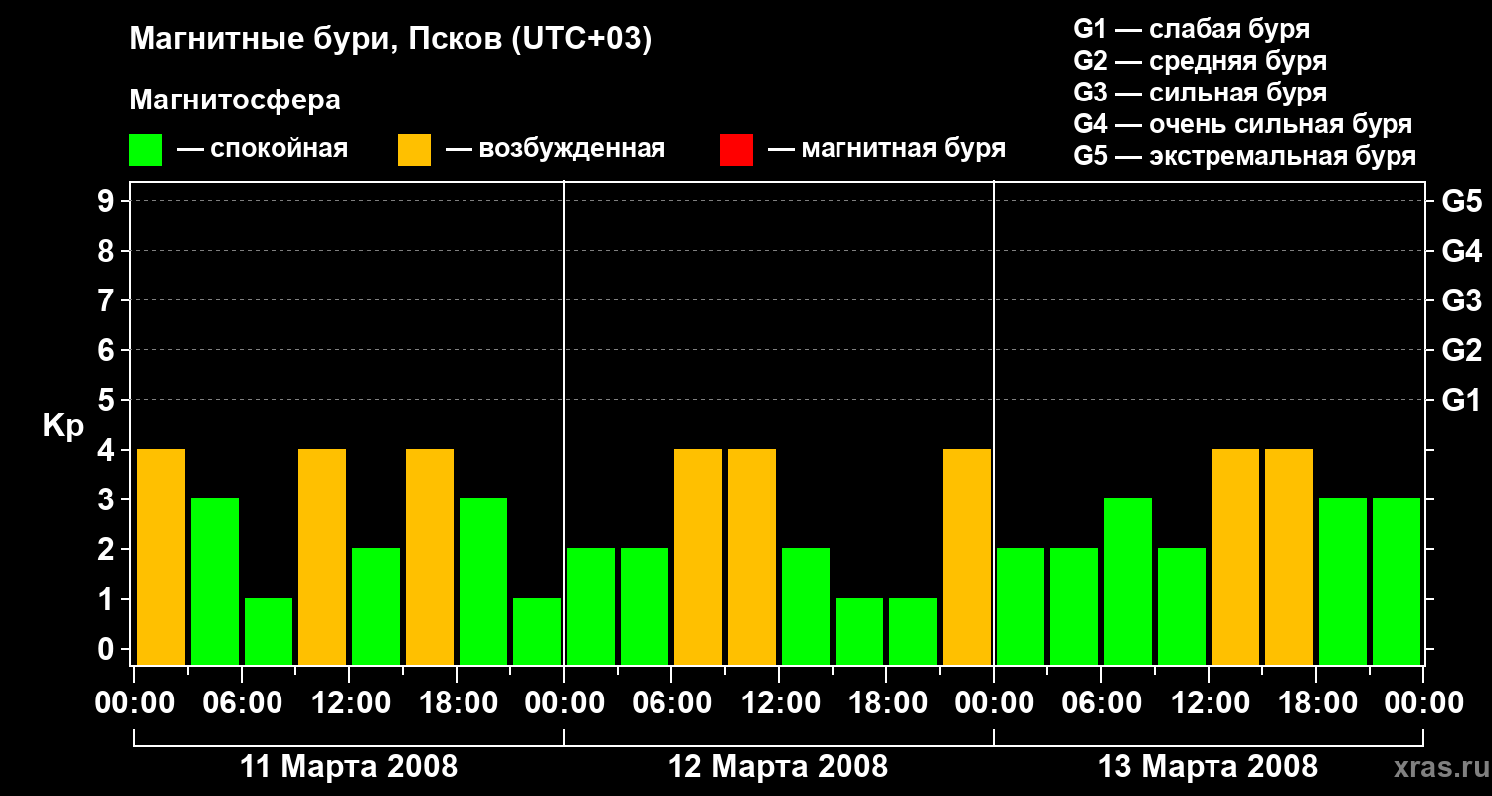1492x796 pixels.
Task: Click the 'G5 — экстремальная буря' legend line
Action: pyautogui.click(x=1244, y=156)
